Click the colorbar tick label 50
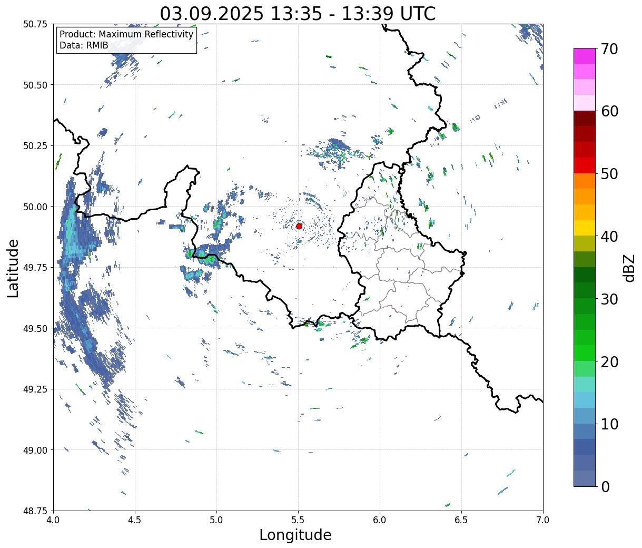Image resolution: width=642 pixels, height=548 pixels. coord(609,174)
